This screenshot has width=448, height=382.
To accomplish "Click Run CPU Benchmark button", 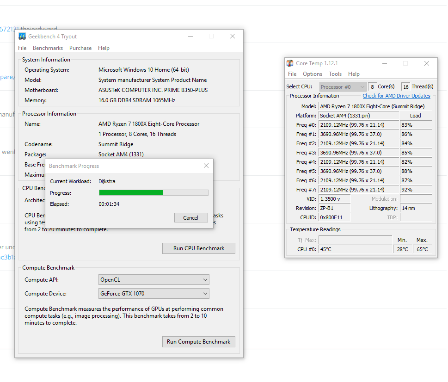I will click(x=198, y=248).
